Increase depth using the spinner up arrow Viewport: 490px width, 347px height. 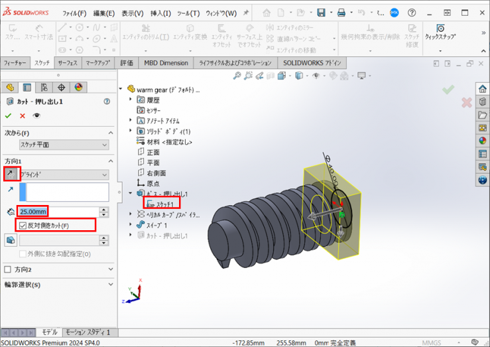[103, 210]
